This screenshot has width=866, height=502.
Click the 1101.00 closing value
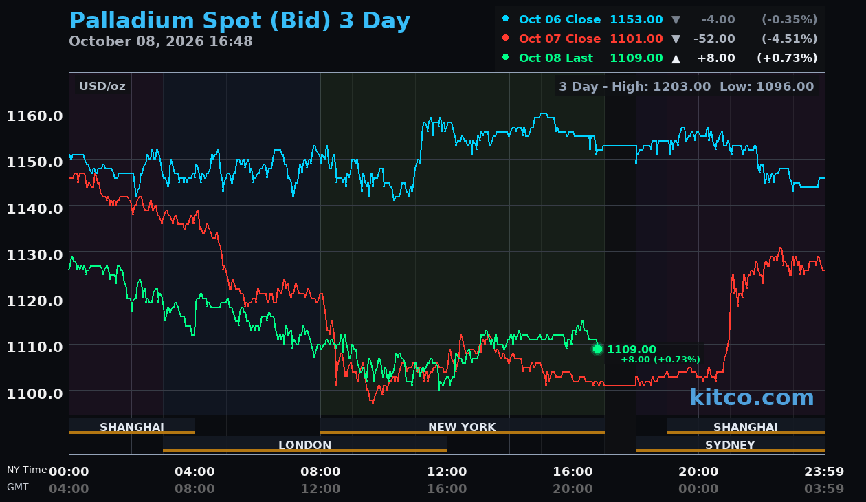636,39
